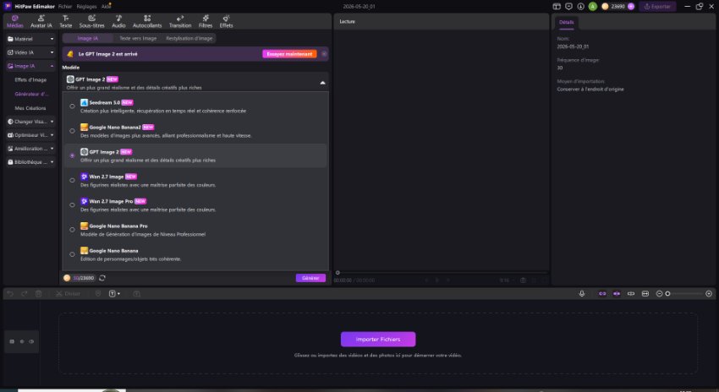Switch to Restylisation d'image tab
The height and width of the screenshot is (392, 719).
point(189,39)
